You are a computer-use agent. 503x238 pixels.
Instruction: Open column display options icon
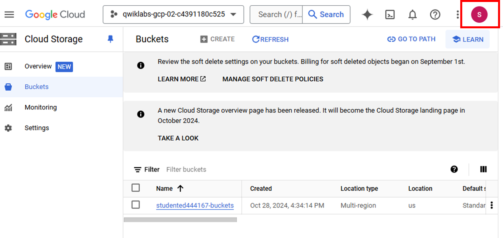click(x=483, y=169)
